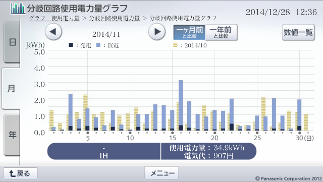
Task: Switch to 一年前と比較 comparison mode
Action: coord(222,32)
